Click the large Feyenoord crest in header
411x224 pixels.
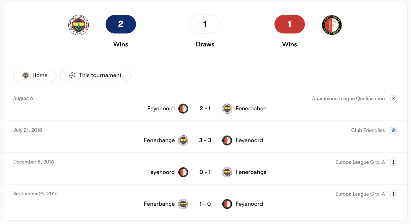coord(332,25)
